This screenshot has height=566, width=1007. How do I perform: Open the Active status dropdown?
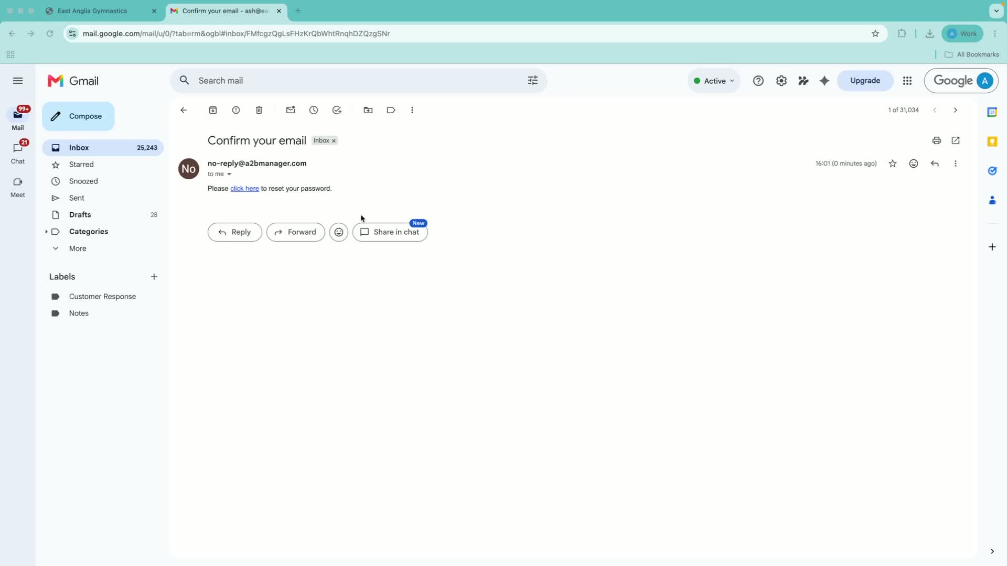point(714,81)
